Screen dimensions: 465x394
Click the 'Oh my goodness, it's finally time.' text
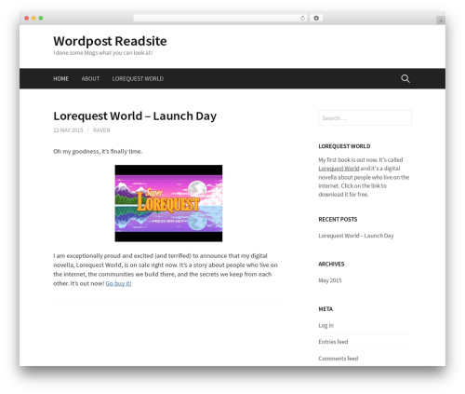pyautogui.click(x=98, y=152)
